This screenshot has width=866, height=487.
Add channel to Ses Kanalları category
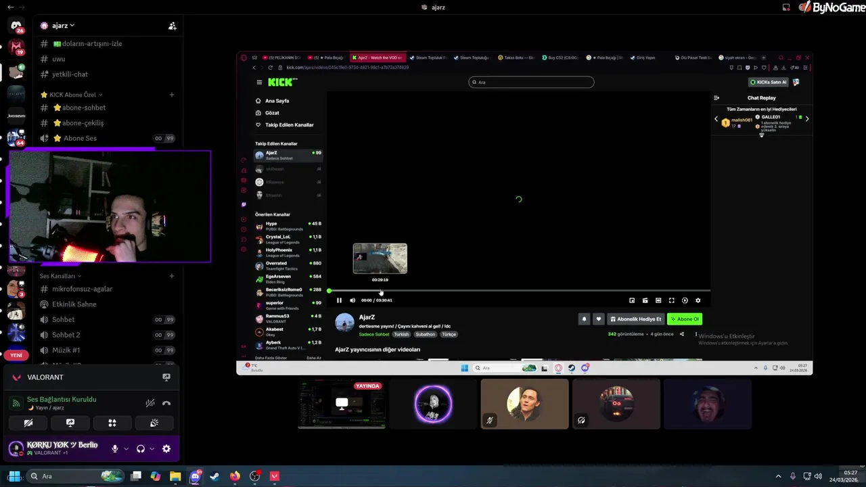tap(172, 276)
